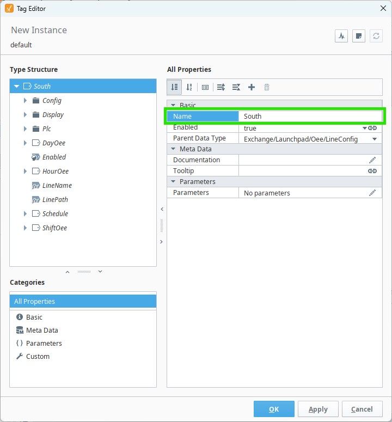Click the vertical splitter drag handle

pos(161,225)
